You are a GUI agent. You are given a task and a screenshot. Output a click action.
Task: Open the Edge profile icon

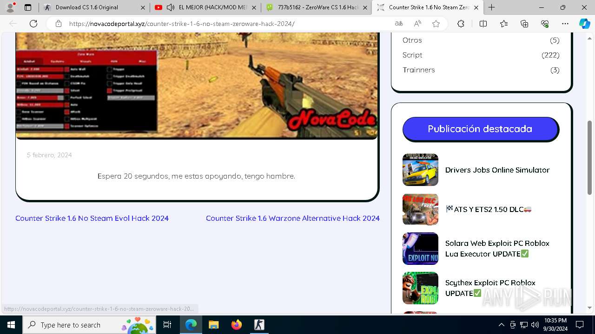[x=11, y=7]
